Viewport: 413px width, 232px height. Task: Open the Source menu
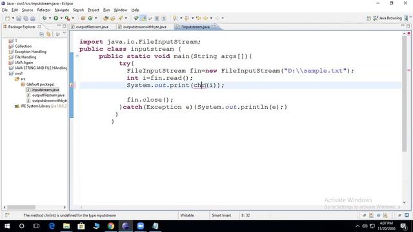tap(27, 10)
